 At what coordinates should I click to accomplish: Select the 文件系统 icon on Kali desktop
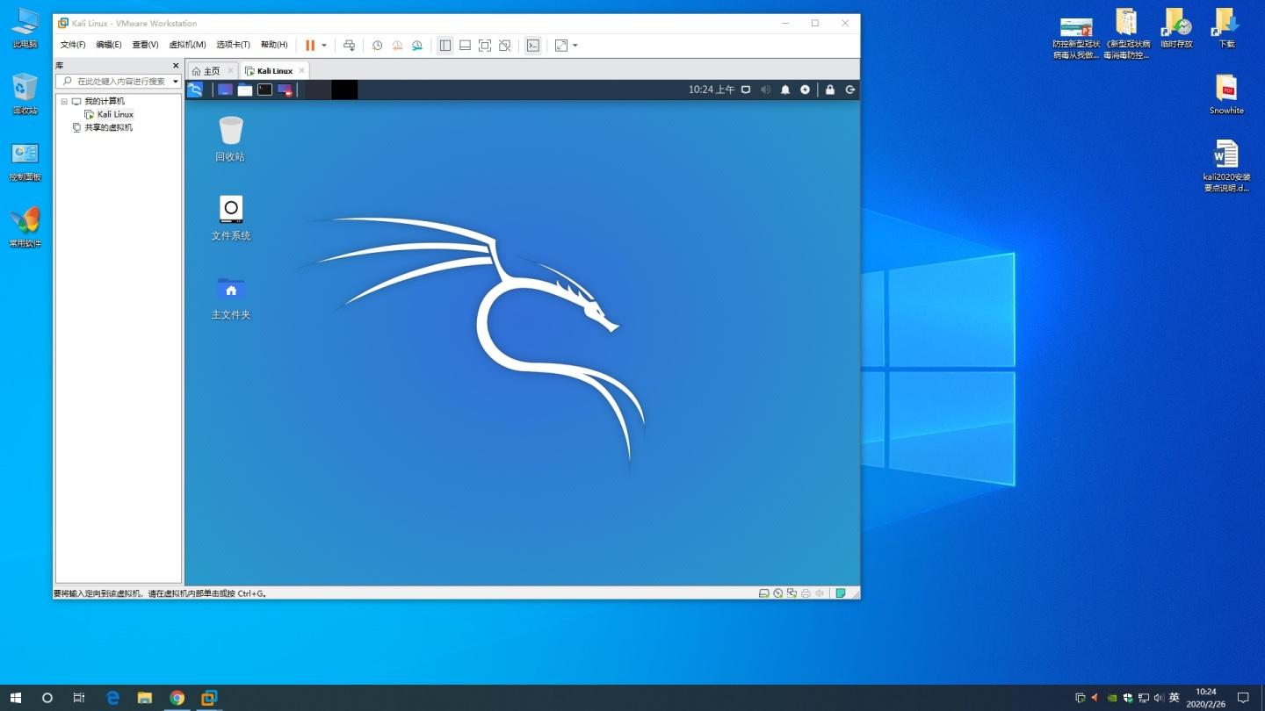pos(231,218)
